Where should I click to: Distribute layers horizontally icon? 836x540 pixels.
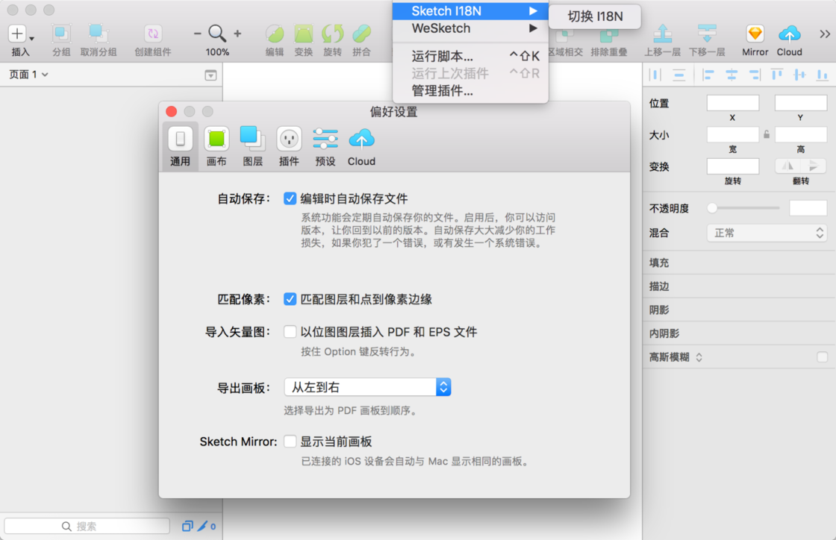tap(655, 75)
